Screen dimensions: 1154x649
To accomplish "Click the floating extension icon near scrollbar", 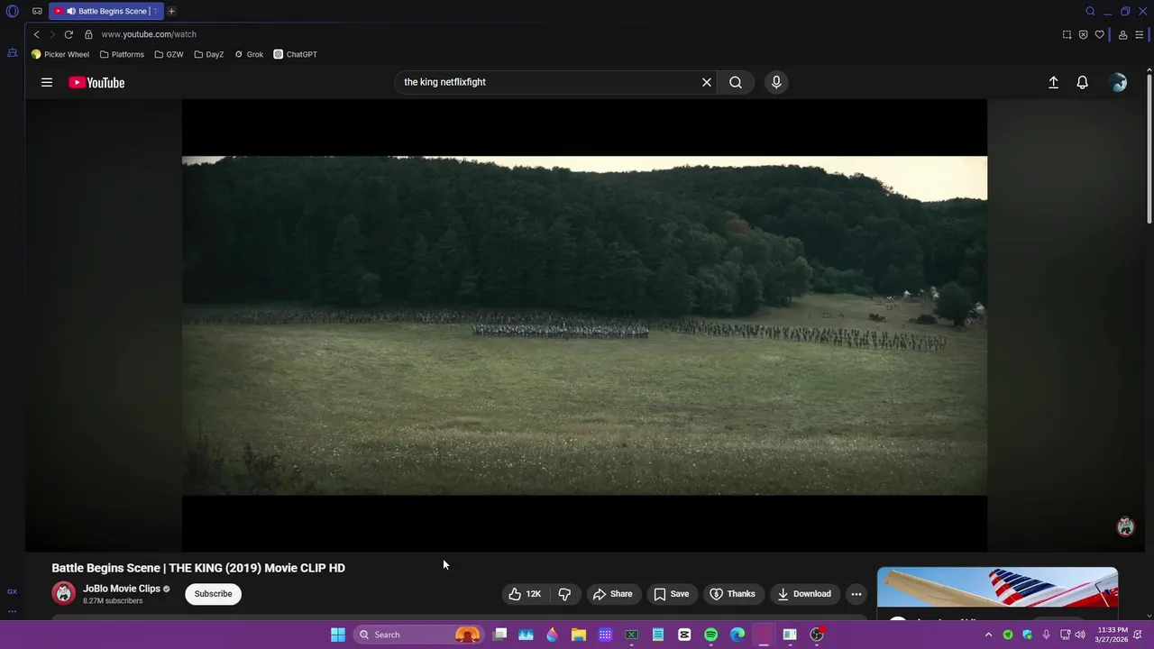I will 1125,526.
